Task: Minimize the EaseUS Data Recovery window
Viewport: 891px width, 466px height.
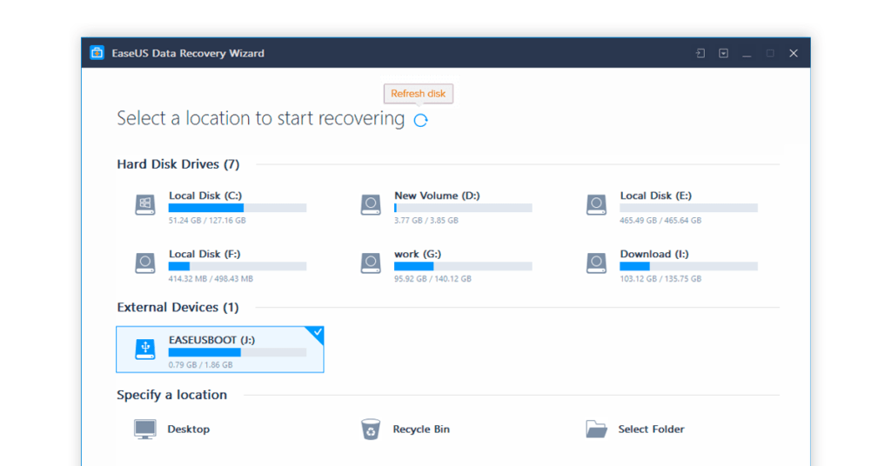Action: pyautogui.click(x=747, y=54)
